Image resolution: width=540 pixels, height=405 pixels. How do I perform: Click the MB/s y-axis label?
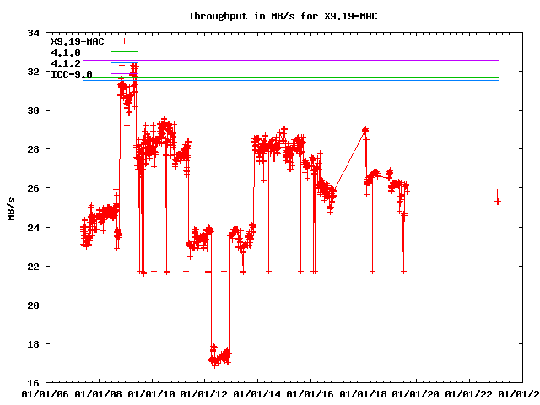pos(11,208)
